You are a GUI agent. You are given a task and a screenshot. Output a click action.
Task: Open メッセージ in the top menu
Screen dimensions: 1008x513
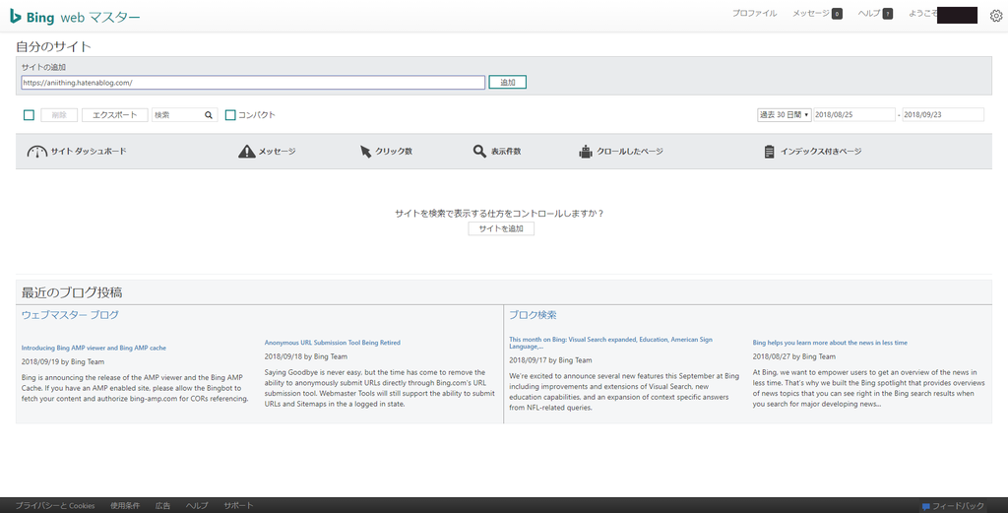811,14
